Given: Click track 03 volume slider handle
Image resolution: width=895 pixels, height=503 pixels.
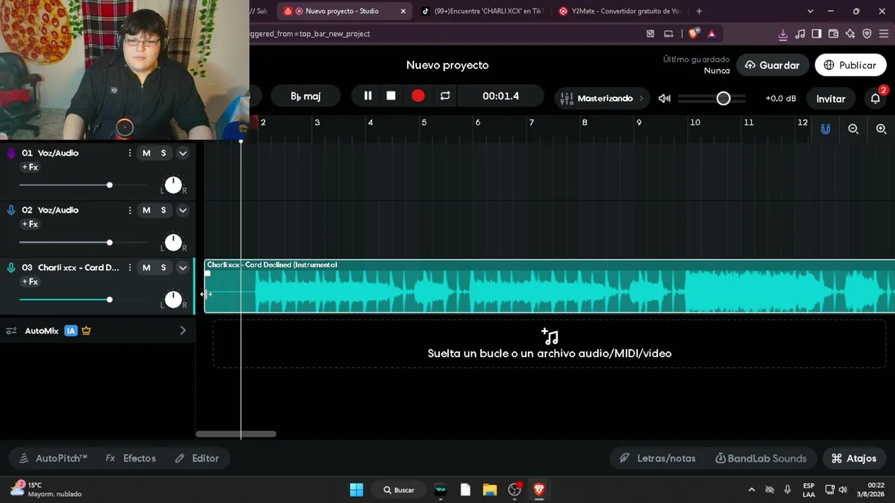Looking at the screenshot, I should (109, 300).
